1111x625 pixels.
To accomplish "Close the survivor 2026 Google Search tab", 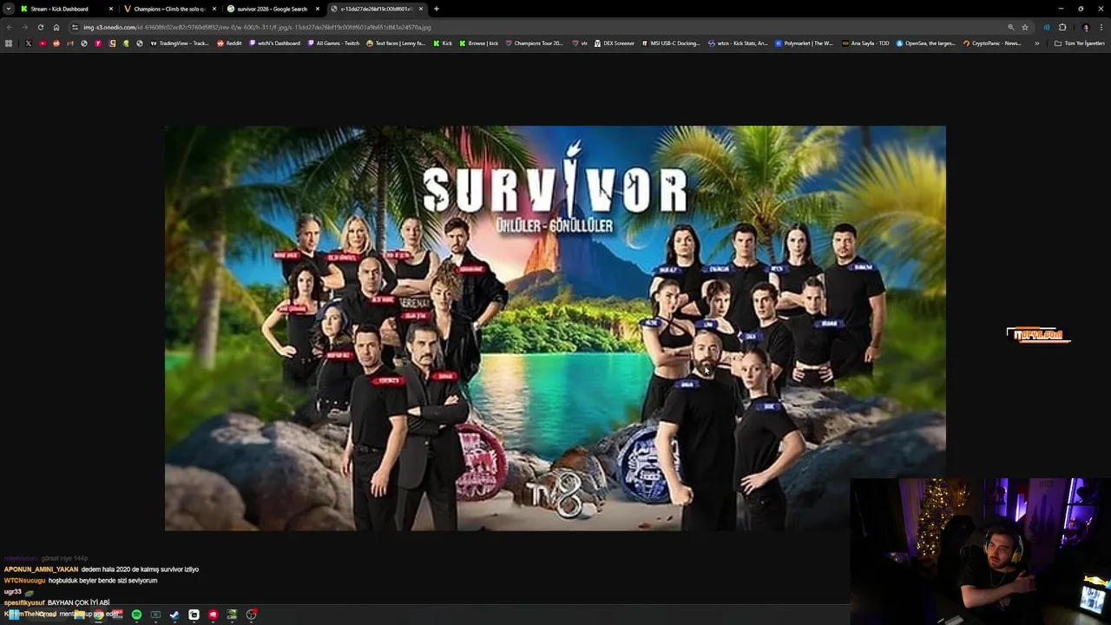I will (318, 9).
